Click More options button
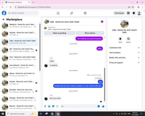 click(90, 33)
